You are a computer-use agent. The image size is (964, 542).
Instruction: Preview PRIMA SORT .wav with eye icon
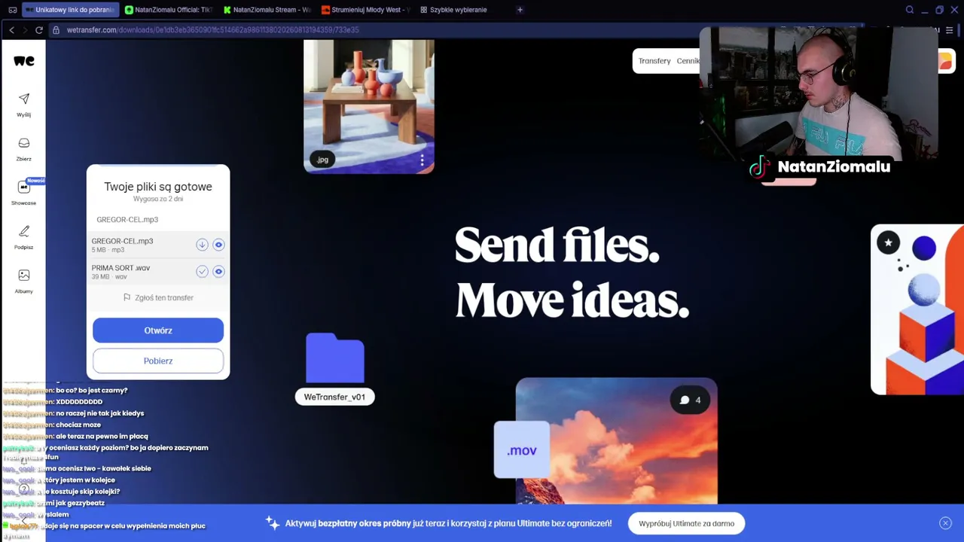218,271
